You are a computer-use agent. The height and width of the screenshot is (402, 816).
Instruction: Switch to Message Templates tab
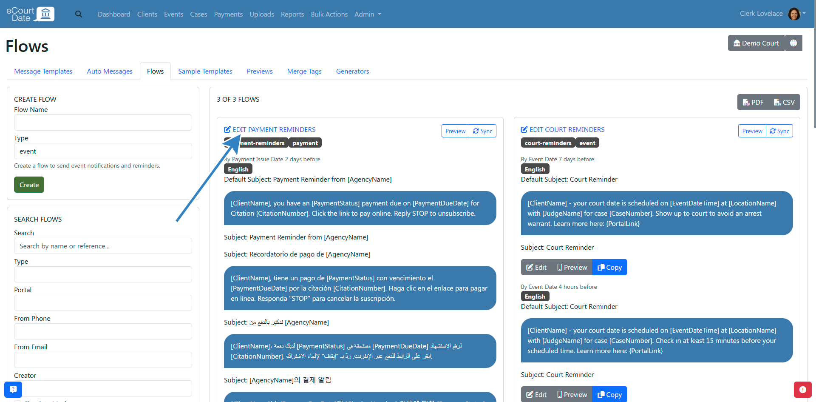(43, 71)
